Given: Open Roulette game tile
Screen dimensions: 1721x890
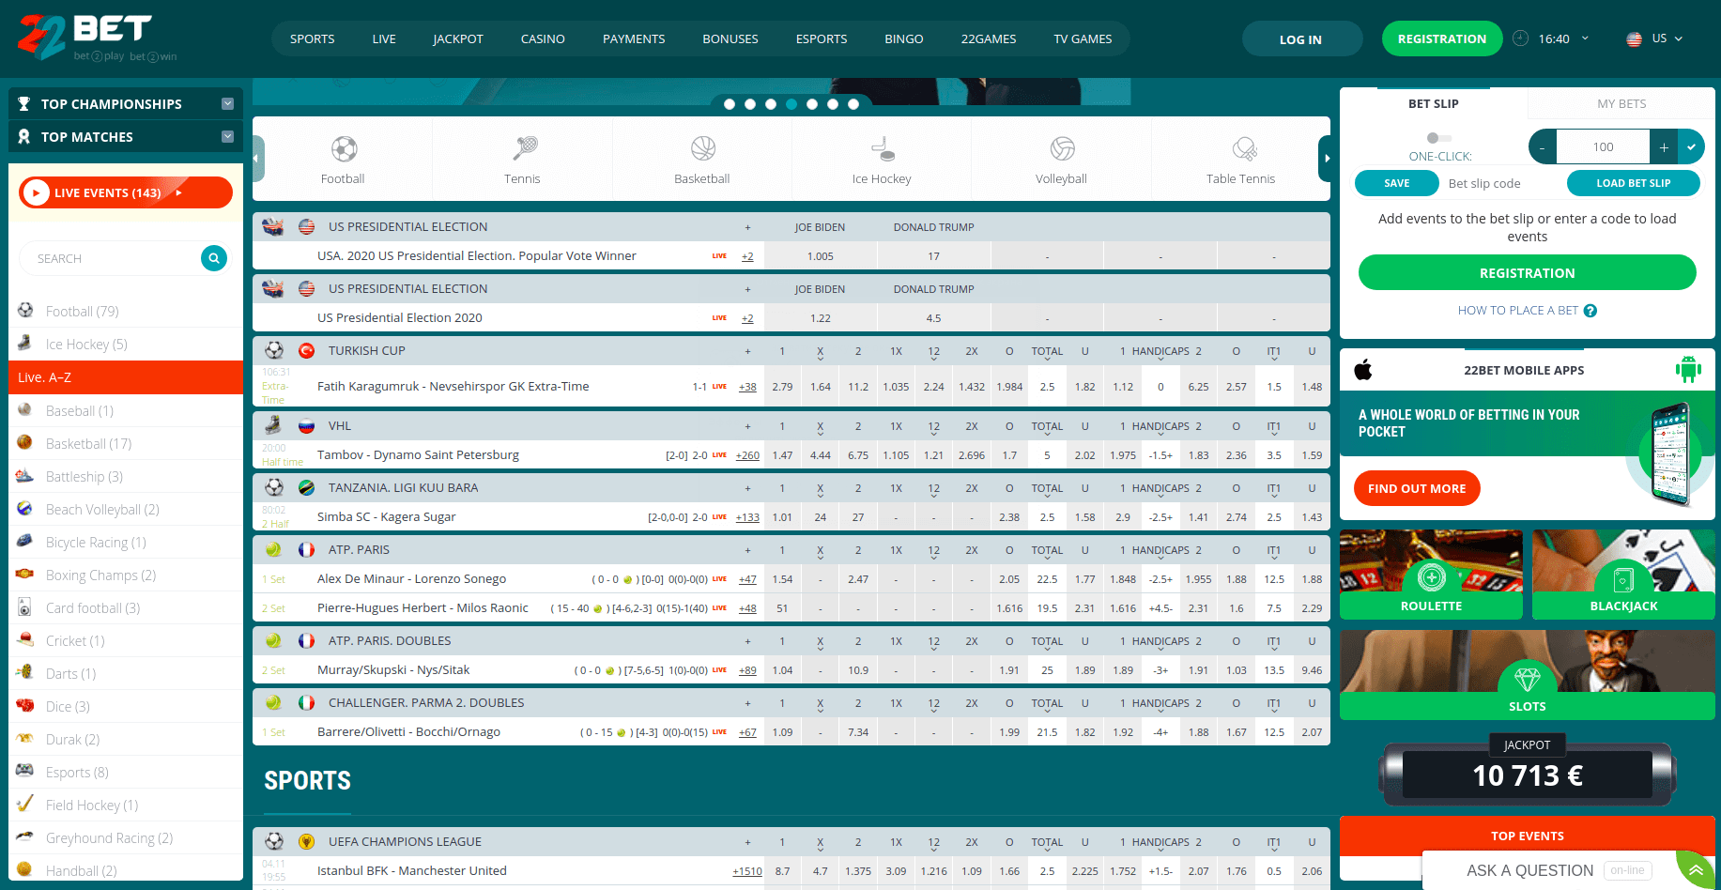Looking at the screenshot, I should click(1431, 575).
